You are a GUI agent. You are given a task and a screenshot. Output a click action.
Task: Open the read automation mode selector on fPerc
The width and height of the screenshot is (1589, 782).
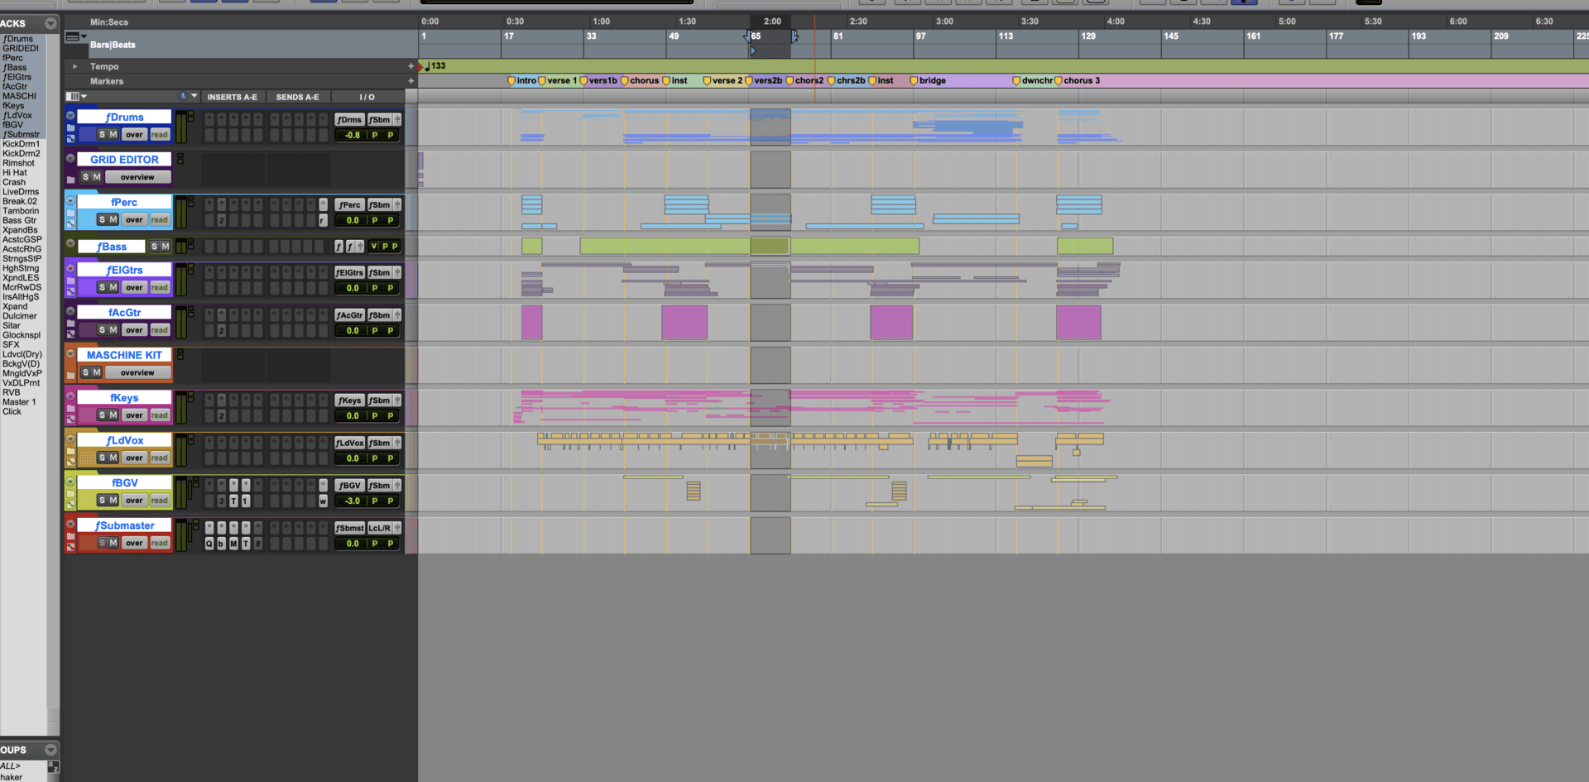point(160,219)
